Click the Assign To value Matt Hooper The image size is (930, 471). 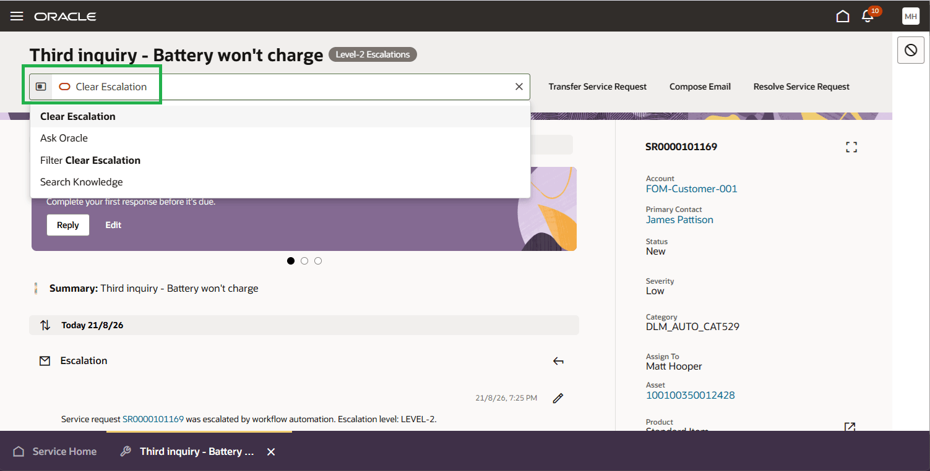674,367
